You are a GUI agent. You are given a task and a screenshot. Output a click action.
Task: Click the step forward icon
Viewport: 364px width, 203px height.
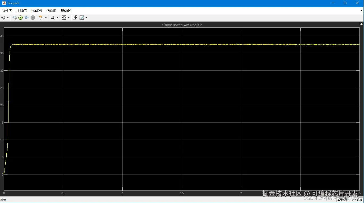[27, 18]
